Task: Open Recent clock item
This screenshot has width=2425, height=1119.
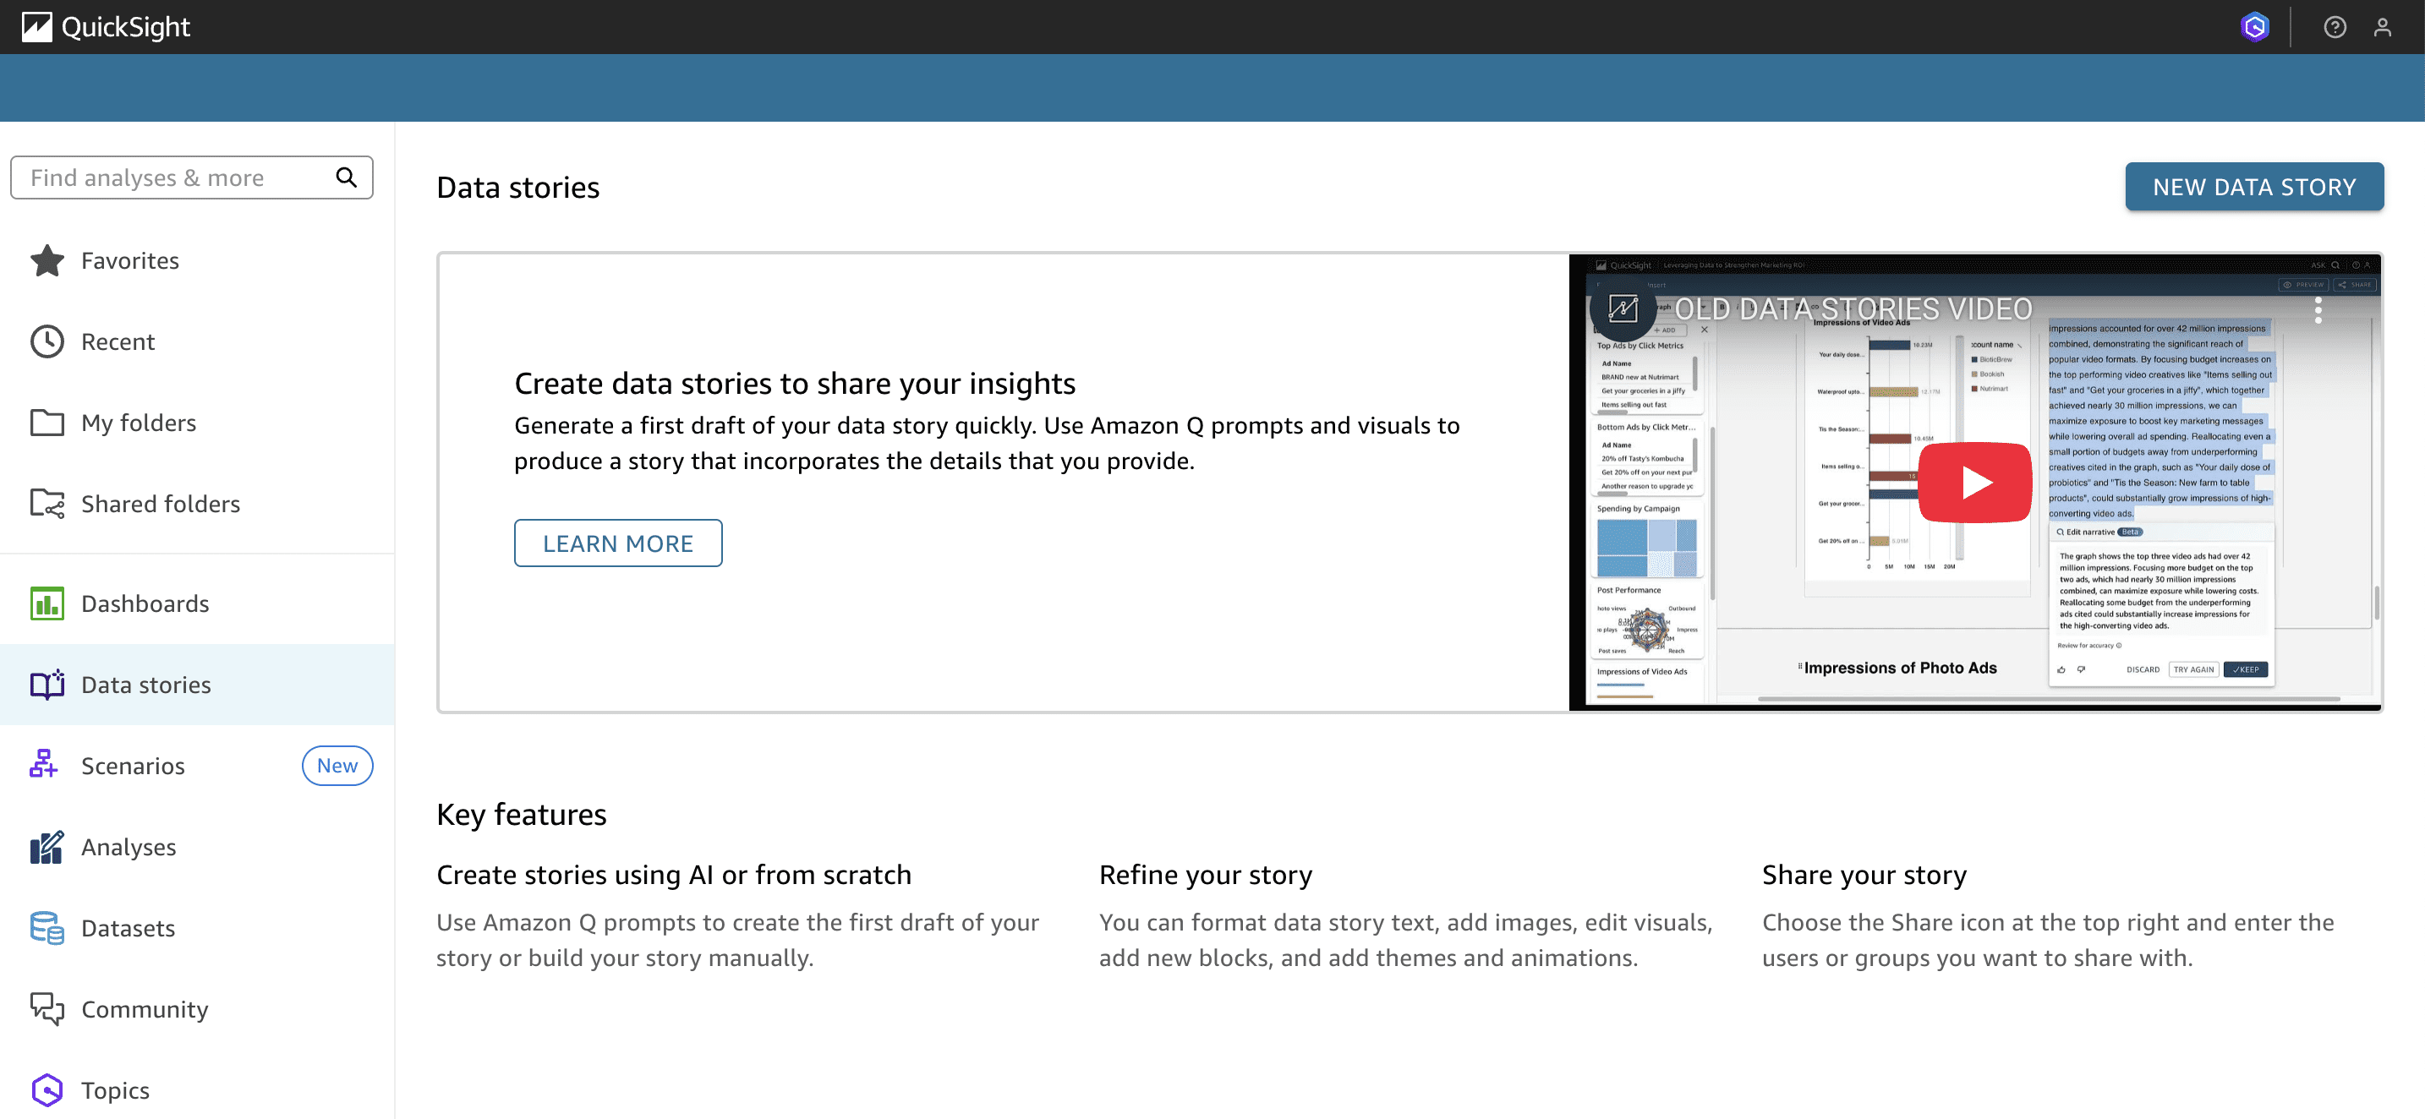Action: pos(118,341)
